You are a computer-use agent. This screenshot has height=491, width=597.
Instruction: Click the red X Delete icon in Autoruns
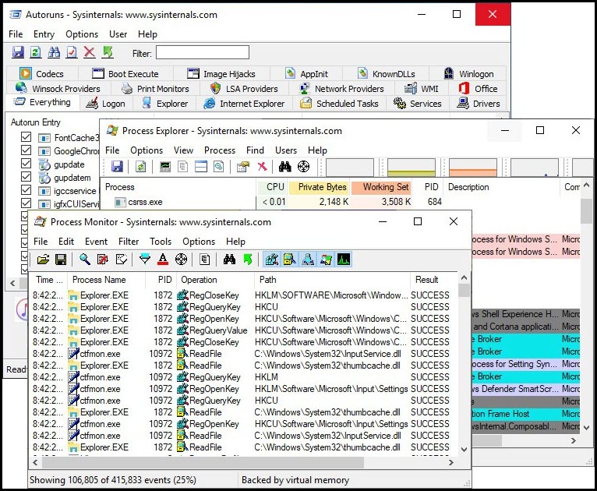pos(90,52)
